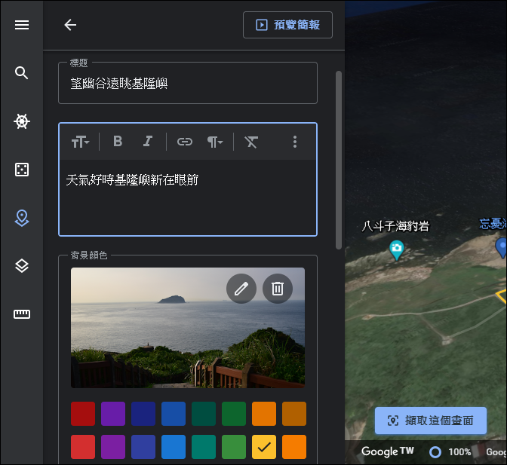Open the paragraph format dropdown
The image size is (507, 465).
click(215, 142)
